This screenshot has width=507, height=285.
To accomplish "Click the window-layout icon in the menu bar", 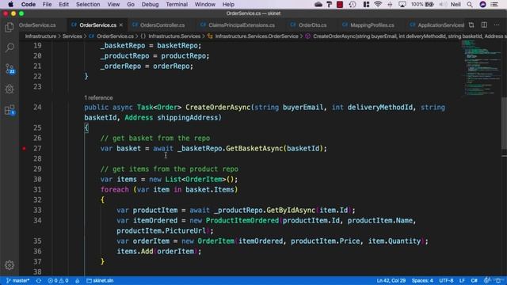I will (366, 4).
